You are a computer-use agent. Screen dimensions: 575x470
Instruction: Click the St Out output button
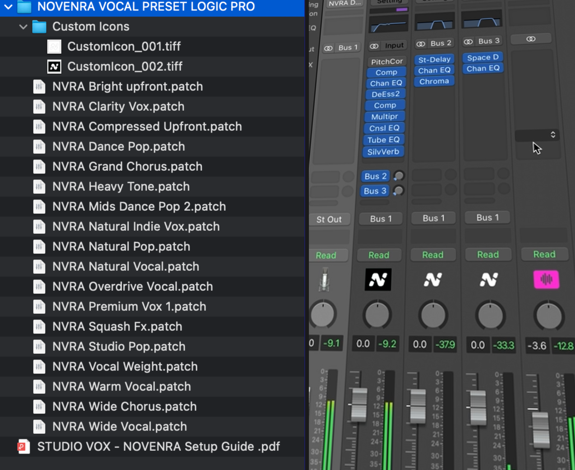pyautogui.click(x=329, y=219)
